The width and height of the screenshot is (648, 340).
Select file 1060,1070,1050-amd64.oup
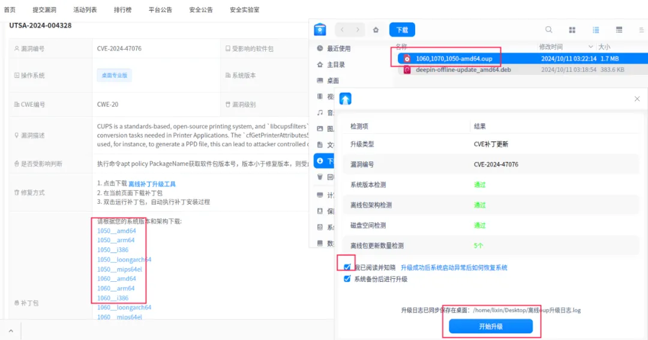tap(521, 59)
